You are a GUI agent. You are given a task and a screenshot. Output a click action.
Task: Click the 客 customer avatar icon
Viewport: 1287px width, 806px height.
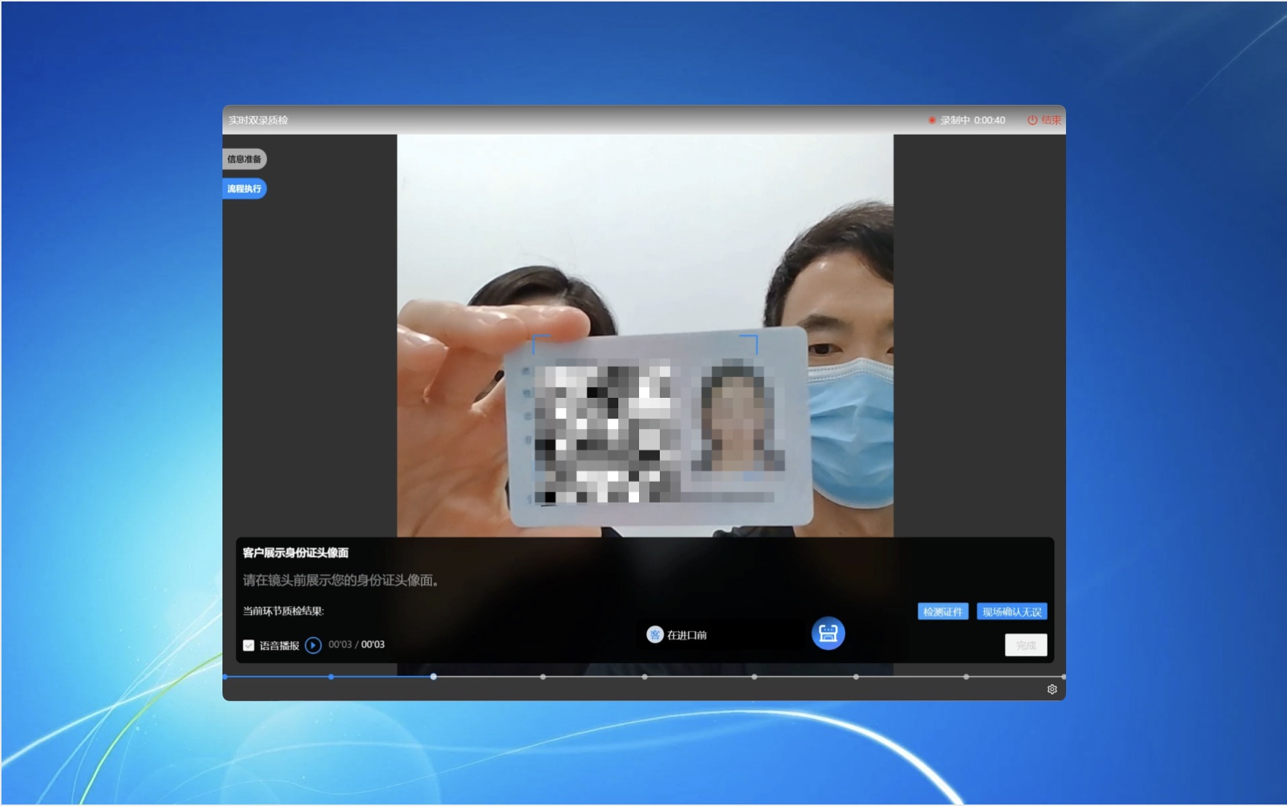point(655,634)
